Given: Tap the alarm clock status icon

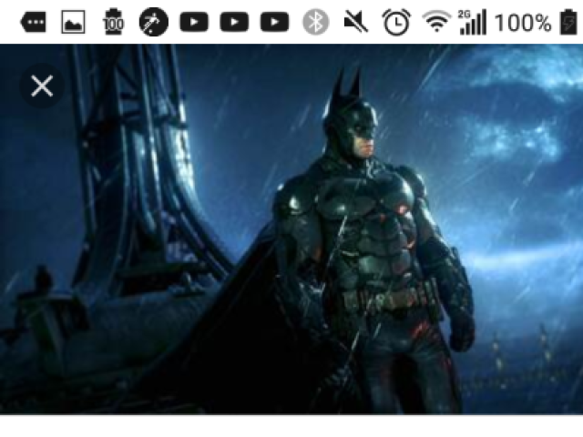Looking at the screenshot, I should (x=397, y=22).
